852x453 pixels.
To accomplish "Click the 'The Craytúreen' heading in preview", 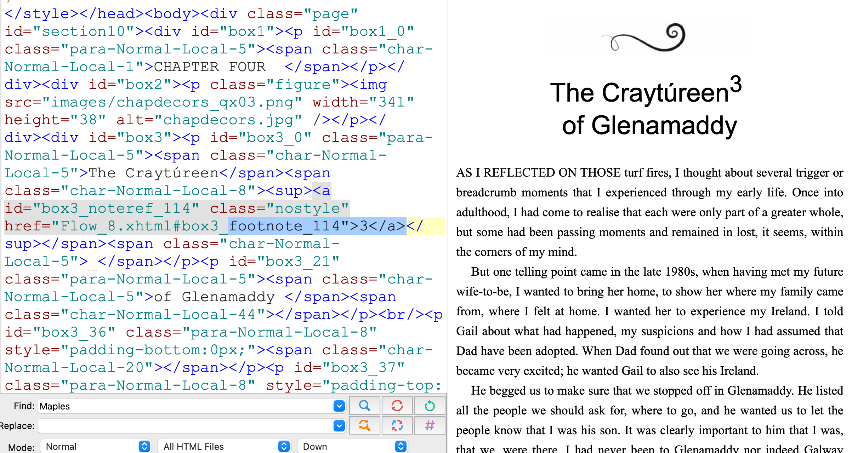I will 639,93.
